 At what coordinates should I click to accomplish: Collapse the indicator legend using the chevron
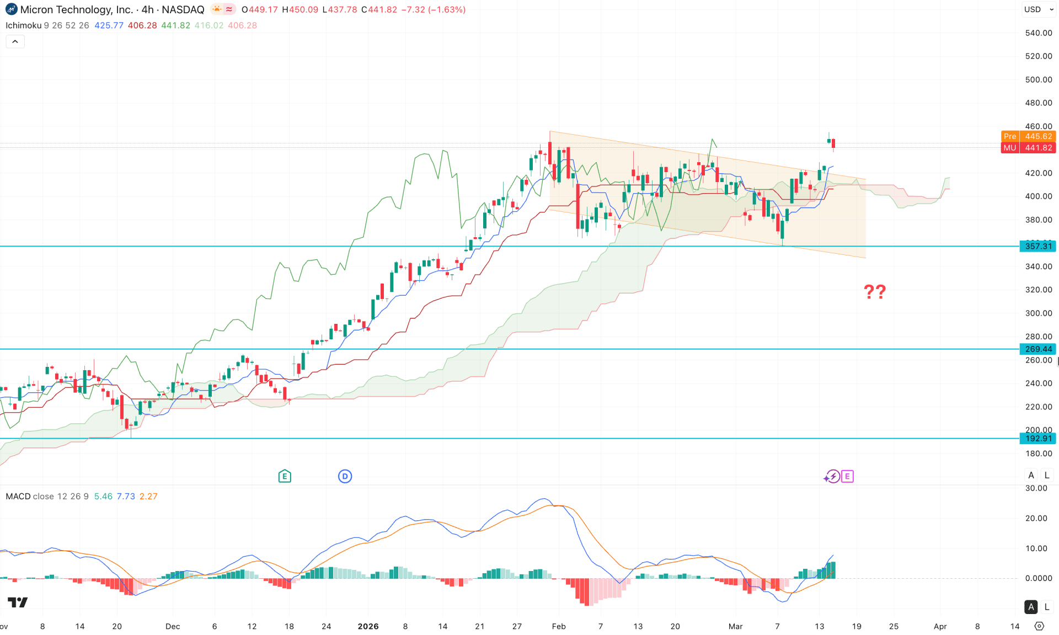coord(15,41)
